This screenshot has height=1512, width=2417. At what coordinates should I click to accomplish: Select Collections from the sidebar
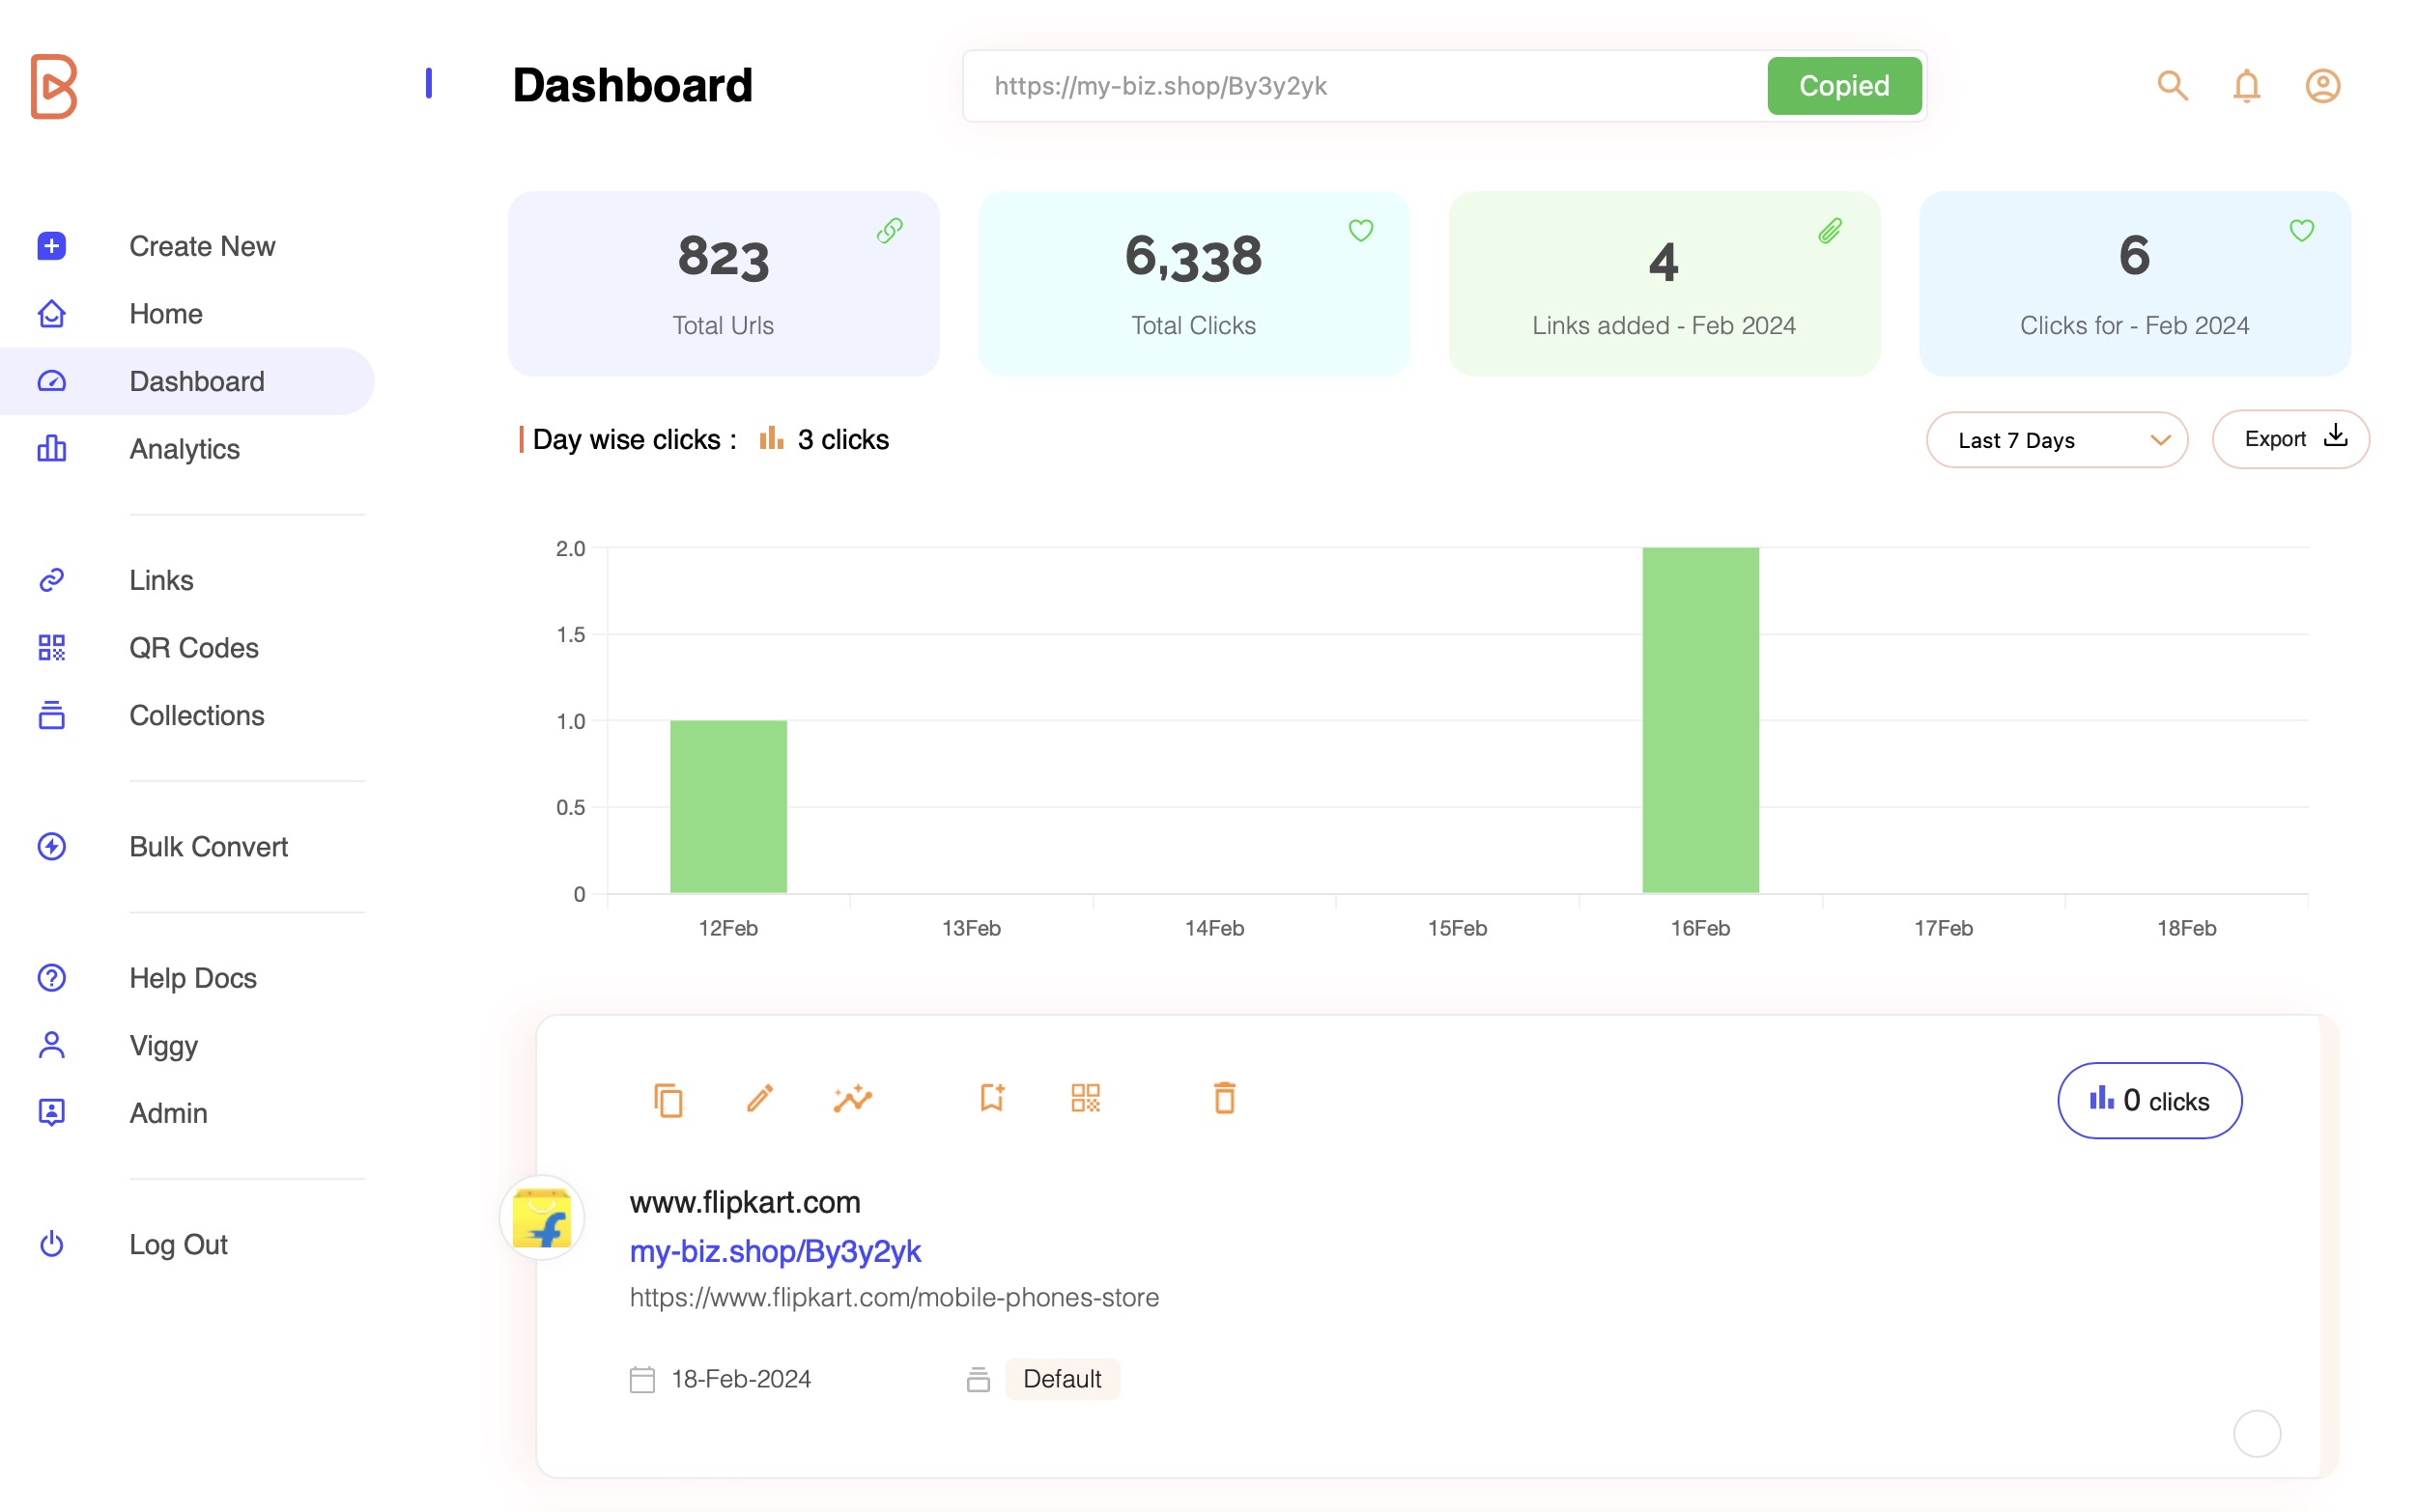196,716
